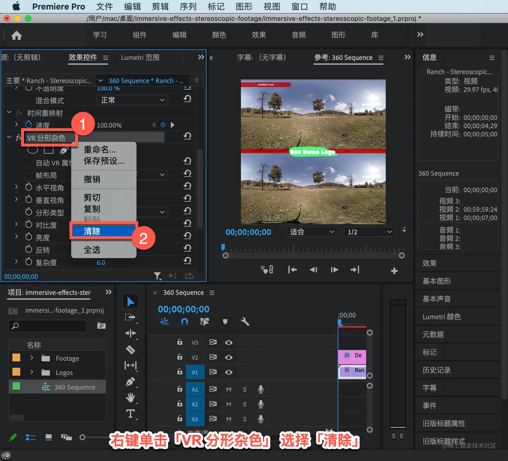Open the button editor plus icon
The height and width of the screenshot is (461, 508).
click(394, 270)
